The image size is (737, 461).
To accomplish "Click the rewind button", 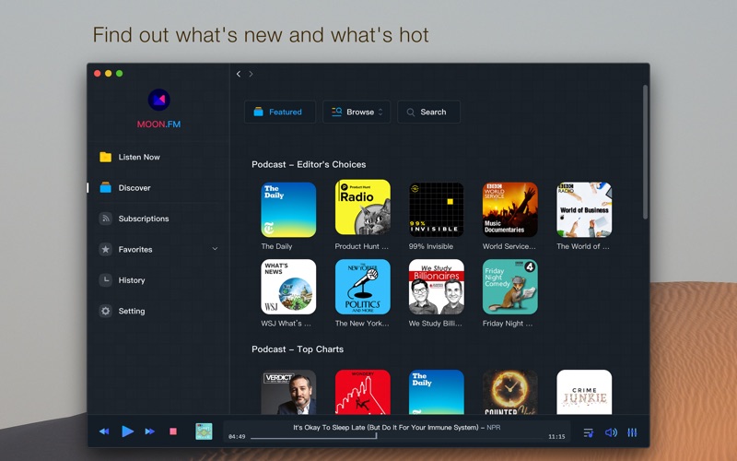I will pyautogui.click(x=104, y=431).
